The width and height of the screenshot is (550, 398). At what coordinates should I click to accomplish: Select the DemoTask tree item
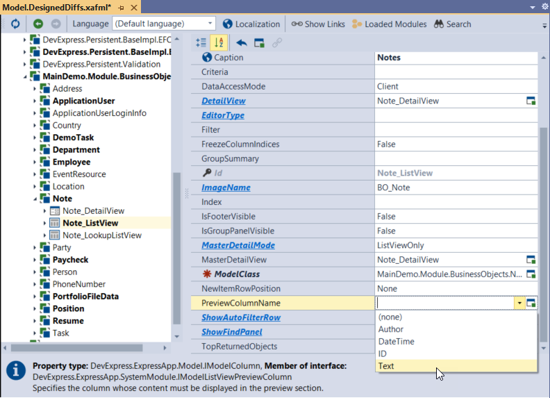(74, 138)
